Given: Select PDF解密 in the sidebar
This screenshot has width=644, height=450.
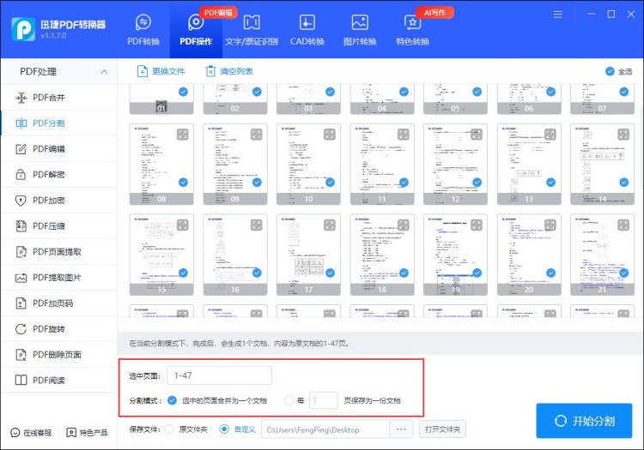Looking at the screenshot, I should click(x=58, y=175).
